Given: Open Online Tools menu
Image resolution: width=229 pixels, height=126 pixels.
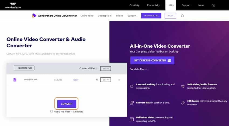Looking at the screenshot, I should (x=87, y=16).
